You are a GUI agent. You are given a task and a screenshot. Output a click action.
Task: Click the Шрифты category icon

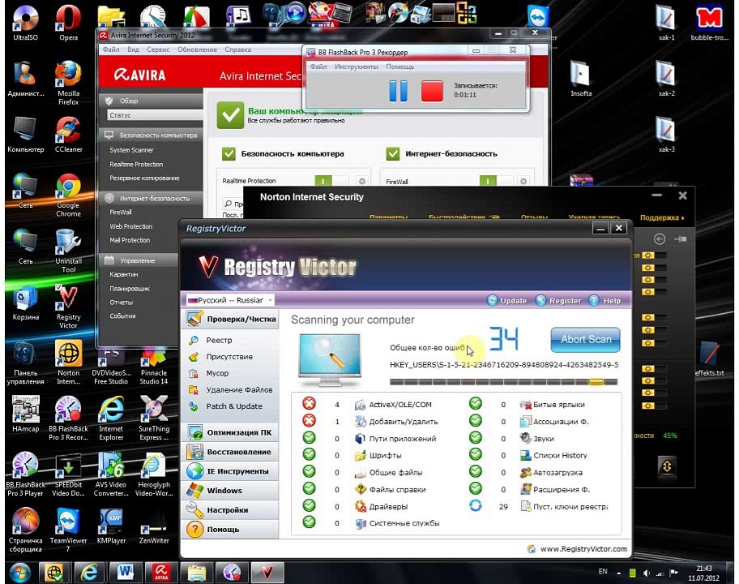coord(361,456)
